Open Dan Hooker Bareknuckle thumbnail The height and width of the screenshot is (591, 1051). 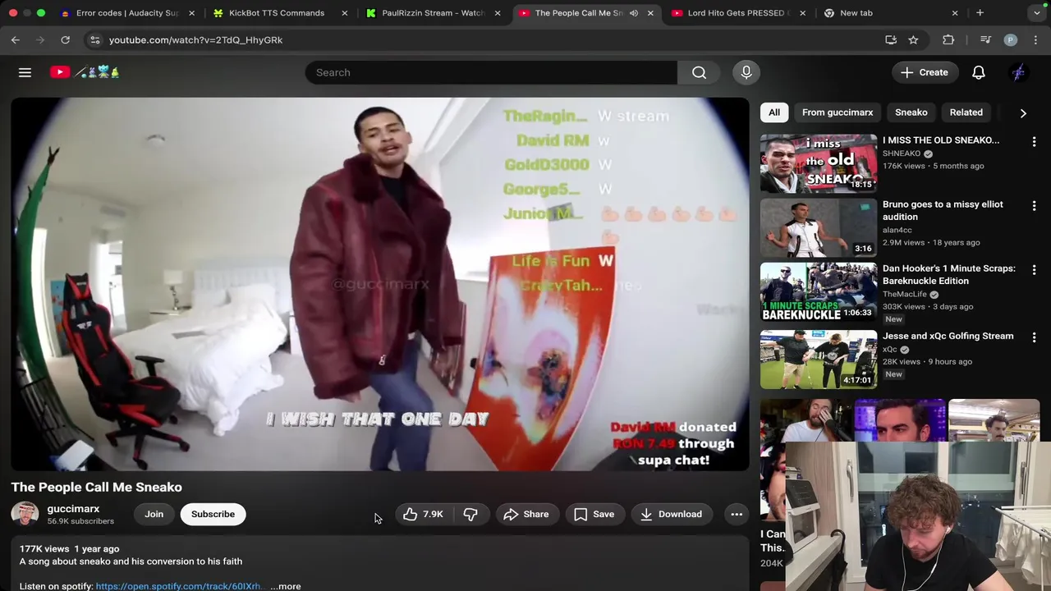click(x=819, y=291)
